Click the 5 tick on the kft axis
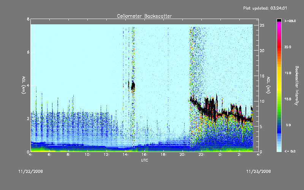Screen dimensions: 304x190 (x=261, y=127)
